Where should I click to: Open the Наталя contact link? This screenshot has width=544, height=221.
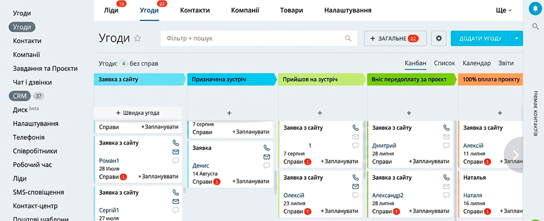(x=472, y=196)
